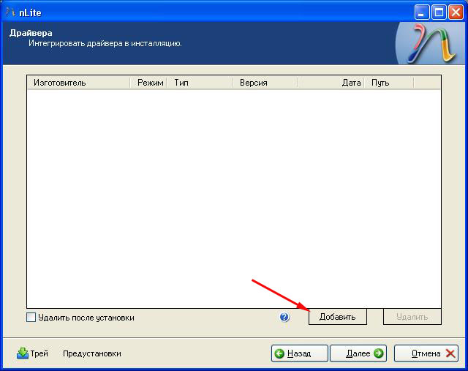Sort by the Тип column header
The width and height of the screenshot is (468, 371).
point(200,83)
